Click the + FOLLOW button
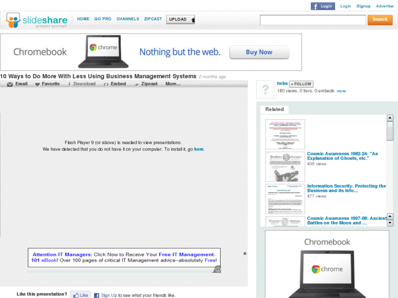This screenshot has width=398, height=298. pyautogui.click(x=301, y=84)
